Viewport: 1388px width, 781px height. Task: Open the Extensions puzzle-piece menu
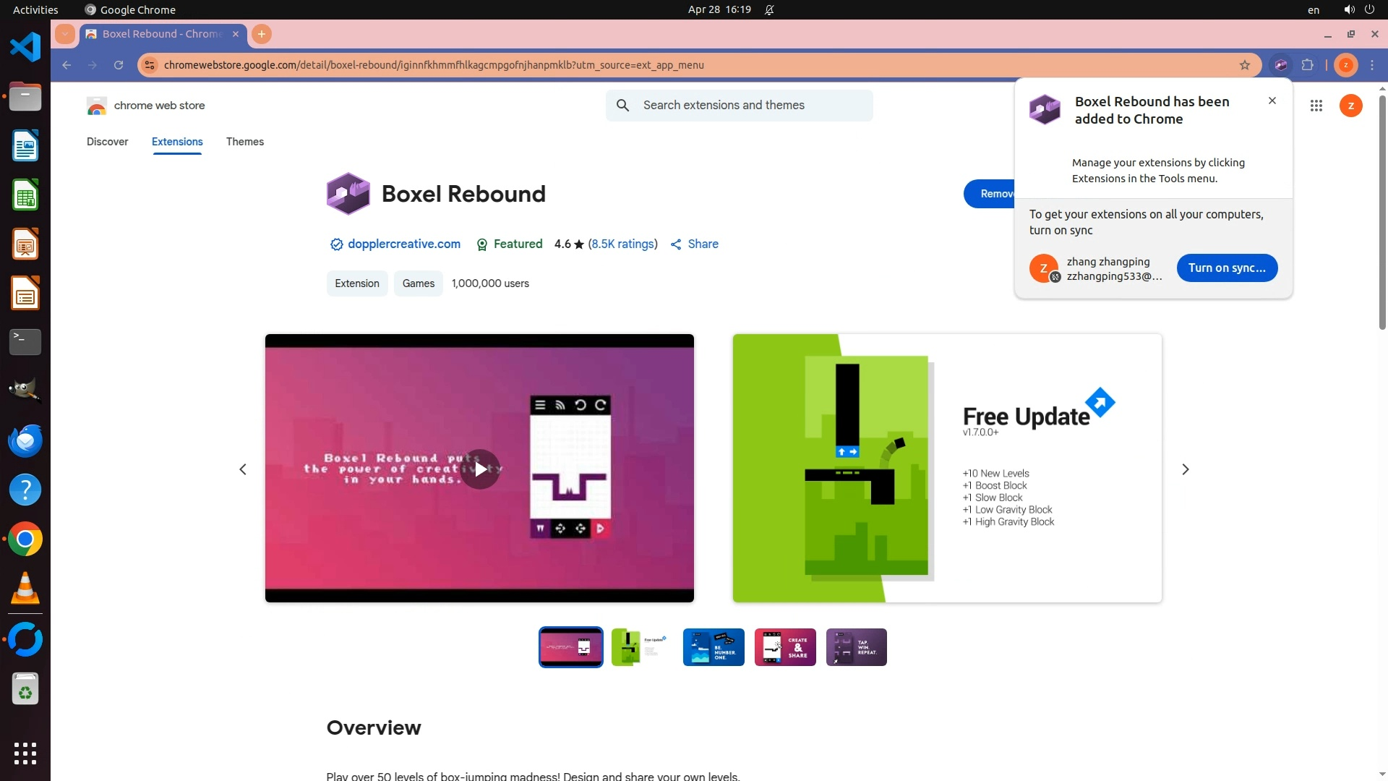1307,65
